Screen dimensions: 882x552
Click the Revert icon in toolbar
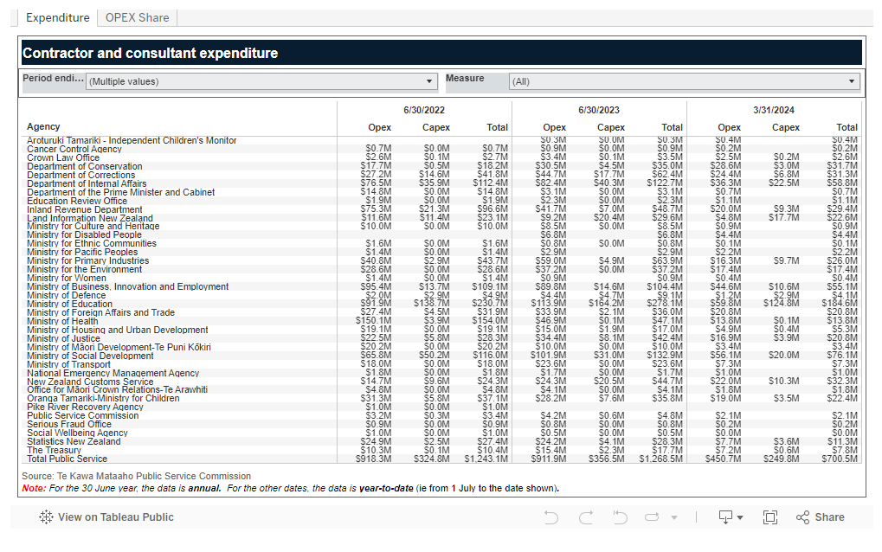click(x=620, y=517)
